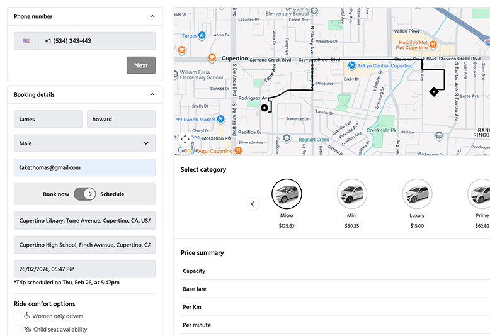Click the Mini price $50.25
The height and width of the screenshot is (336, 490).
352,226
